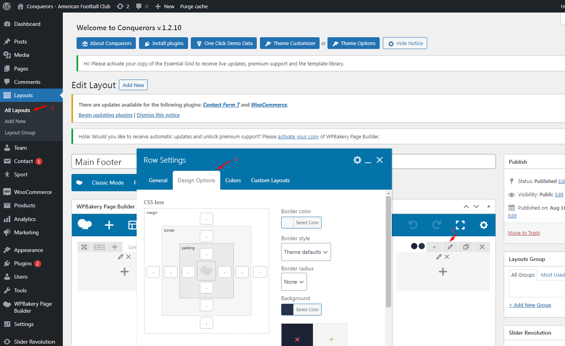Clone the row with copy icon
Viewport: 565px width, 346px height.
coord(466,247)
